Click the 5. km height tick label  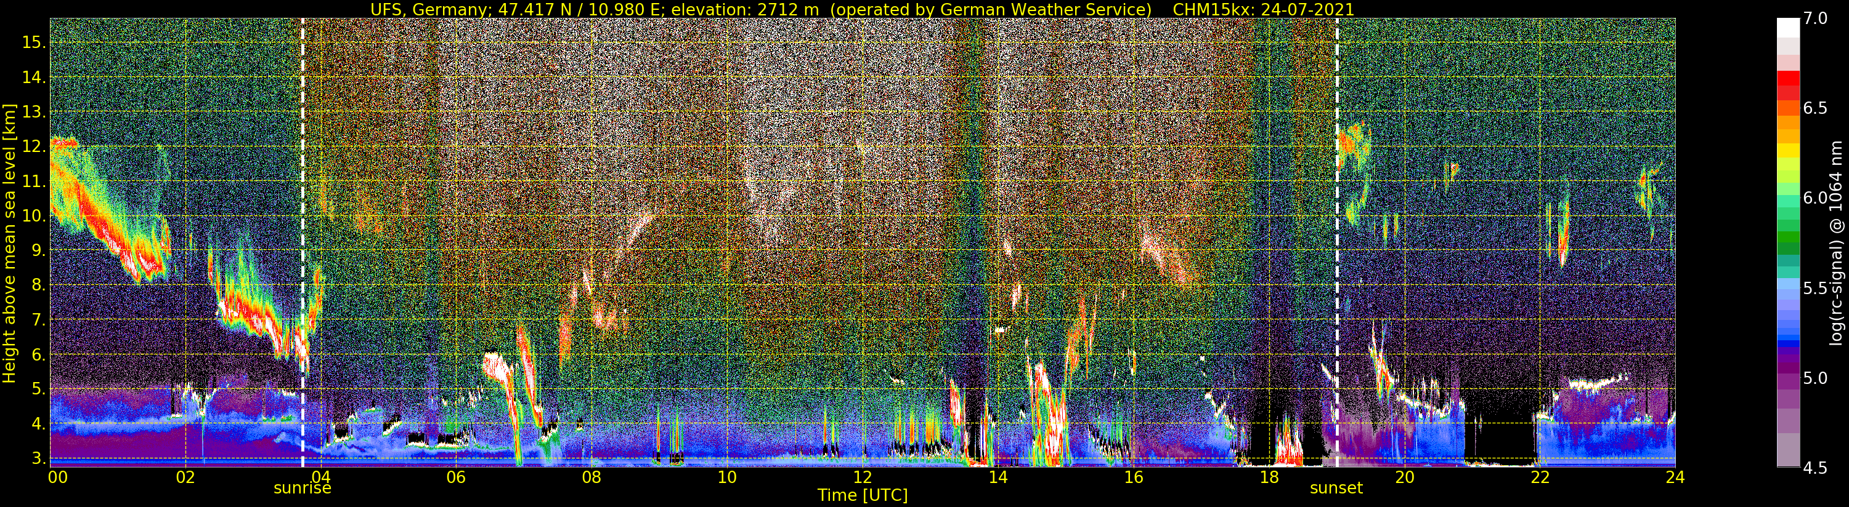pos(39,389)
